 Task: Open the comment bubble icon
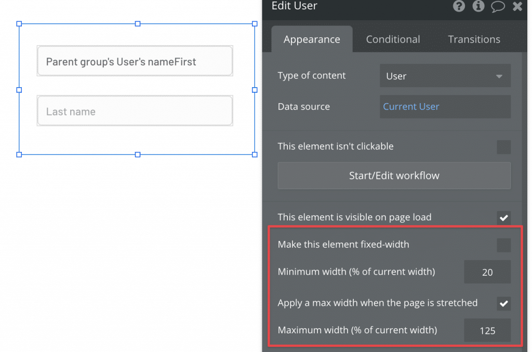(x=498, y=7)
